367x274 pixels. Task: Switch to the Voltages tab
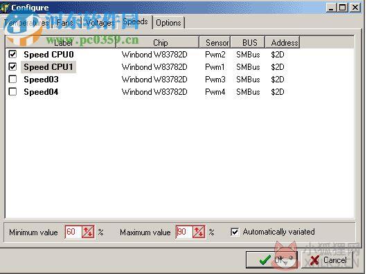100,23
